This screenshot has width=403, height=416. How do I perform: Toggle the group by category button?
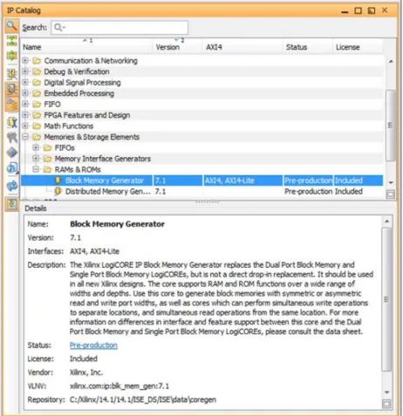[x=12, y=105]
